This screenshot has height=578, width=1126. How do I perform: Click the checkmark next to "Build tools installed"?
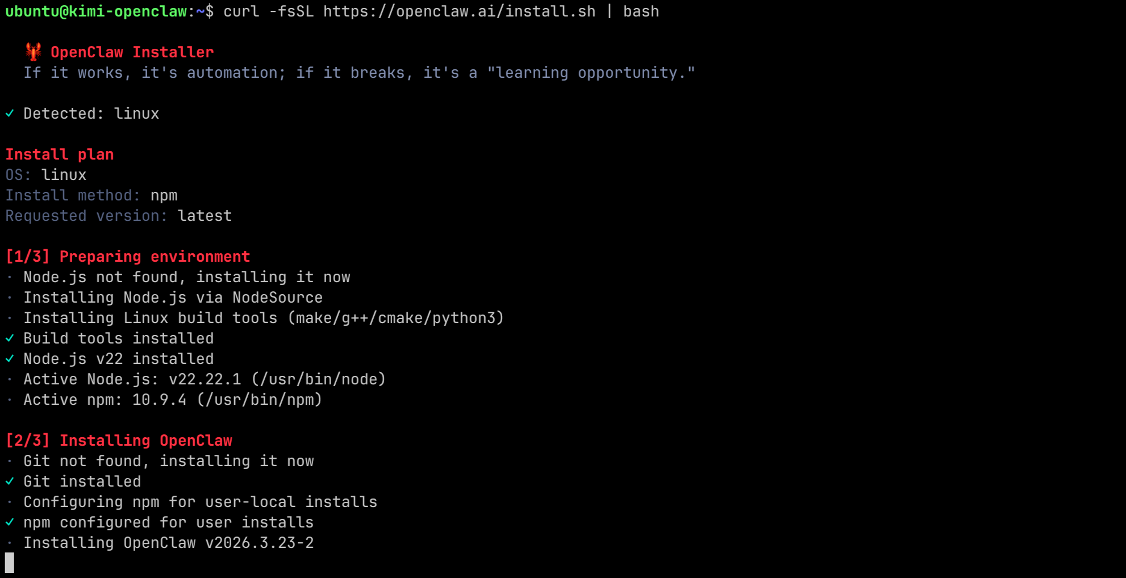[x=10, y=338]
